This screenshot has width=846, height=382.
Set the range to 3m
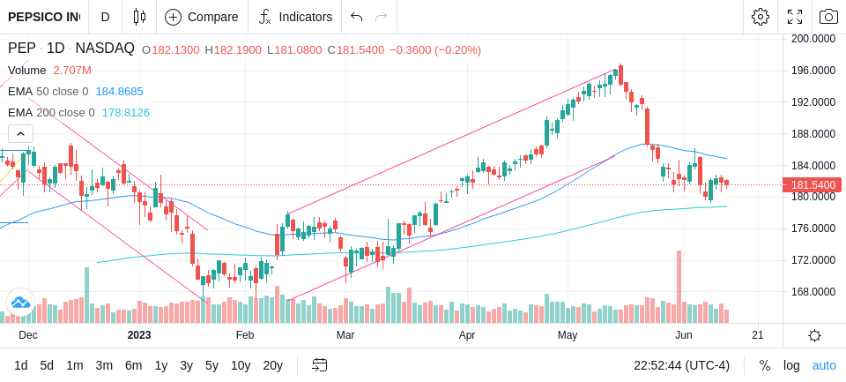click(x=104, y=365)
